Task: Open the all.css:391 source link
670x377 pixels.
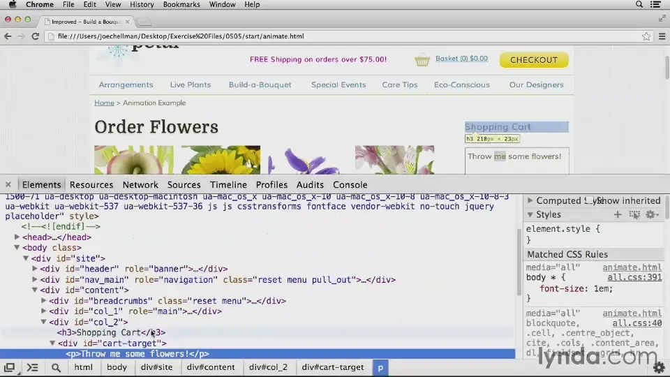Action: pos(634,277)
